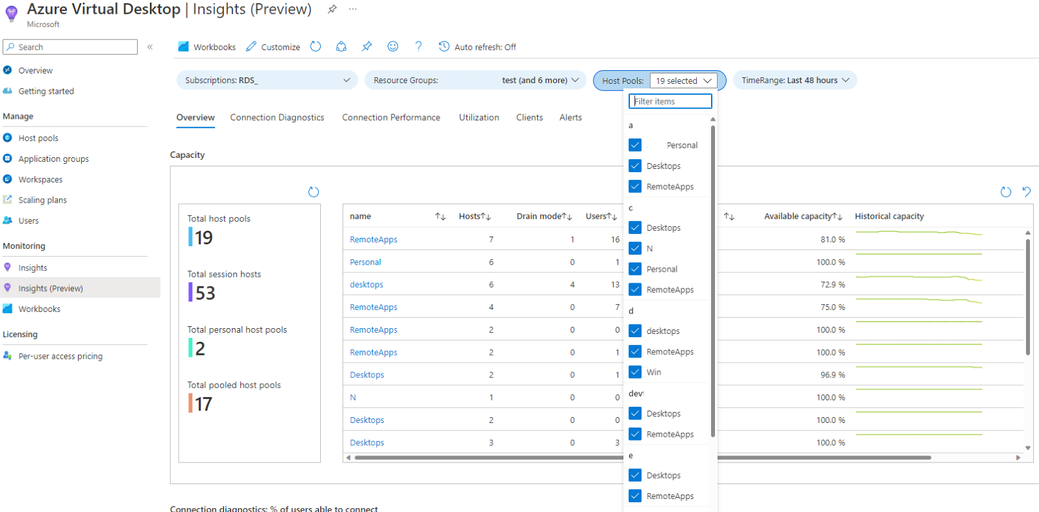This screenshot has width=1039, height=512.
Task: Click the undo icon above capacity table
Action: pyautogui.click(x=1027, y=192)
